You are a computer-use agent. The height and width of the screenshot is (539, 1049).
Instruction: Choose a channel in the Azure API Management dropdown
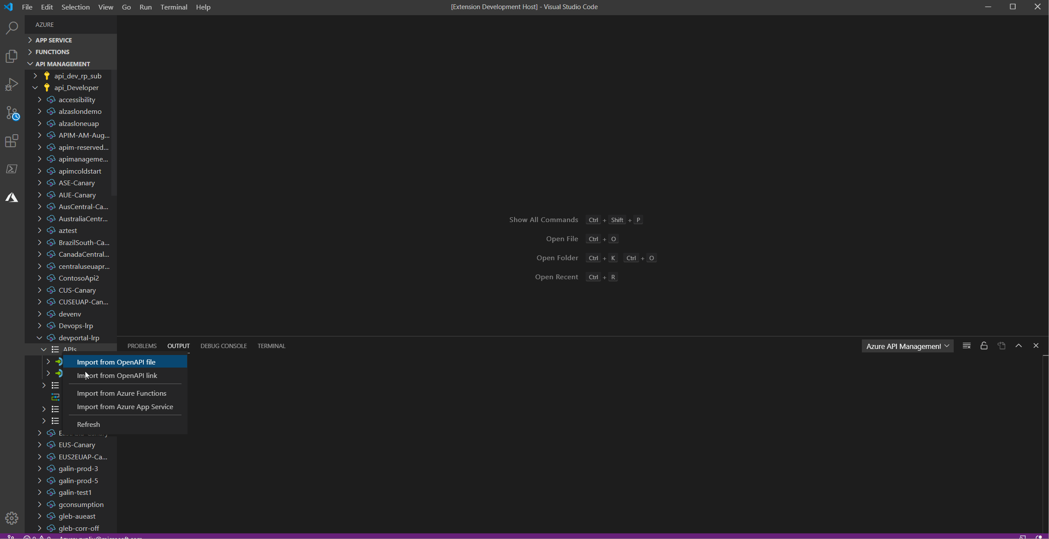click(907, 346)
